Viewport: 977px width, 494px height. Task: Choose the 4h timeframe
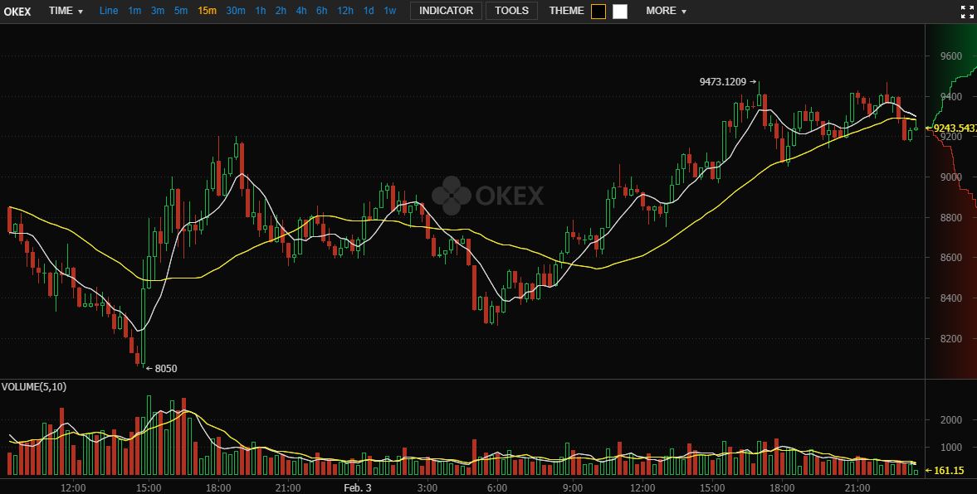click(301, 12)
